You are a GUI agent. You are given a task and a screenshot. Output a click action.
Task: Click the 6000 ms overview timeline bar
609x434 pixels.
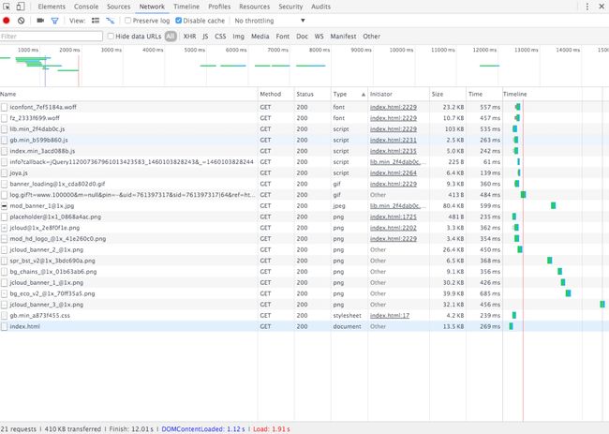click(233, 66)
